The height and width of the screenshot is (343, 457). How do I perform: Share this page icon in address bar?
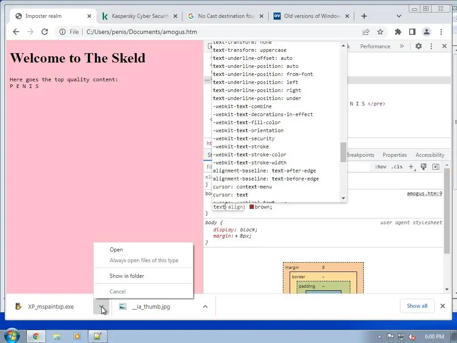pyautogui.click(x=366, y=32)
